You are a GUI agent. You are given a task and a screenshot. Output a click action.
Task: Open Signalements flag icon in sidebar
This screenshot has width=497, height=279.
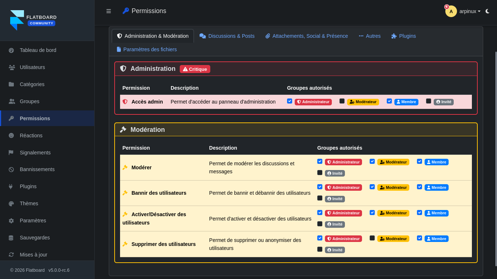pos(11,153)
